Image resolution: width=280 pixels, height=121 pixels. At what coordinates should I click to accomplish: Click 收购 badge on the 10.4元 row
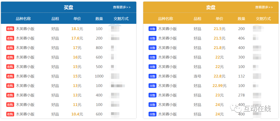tap(10, 114)
